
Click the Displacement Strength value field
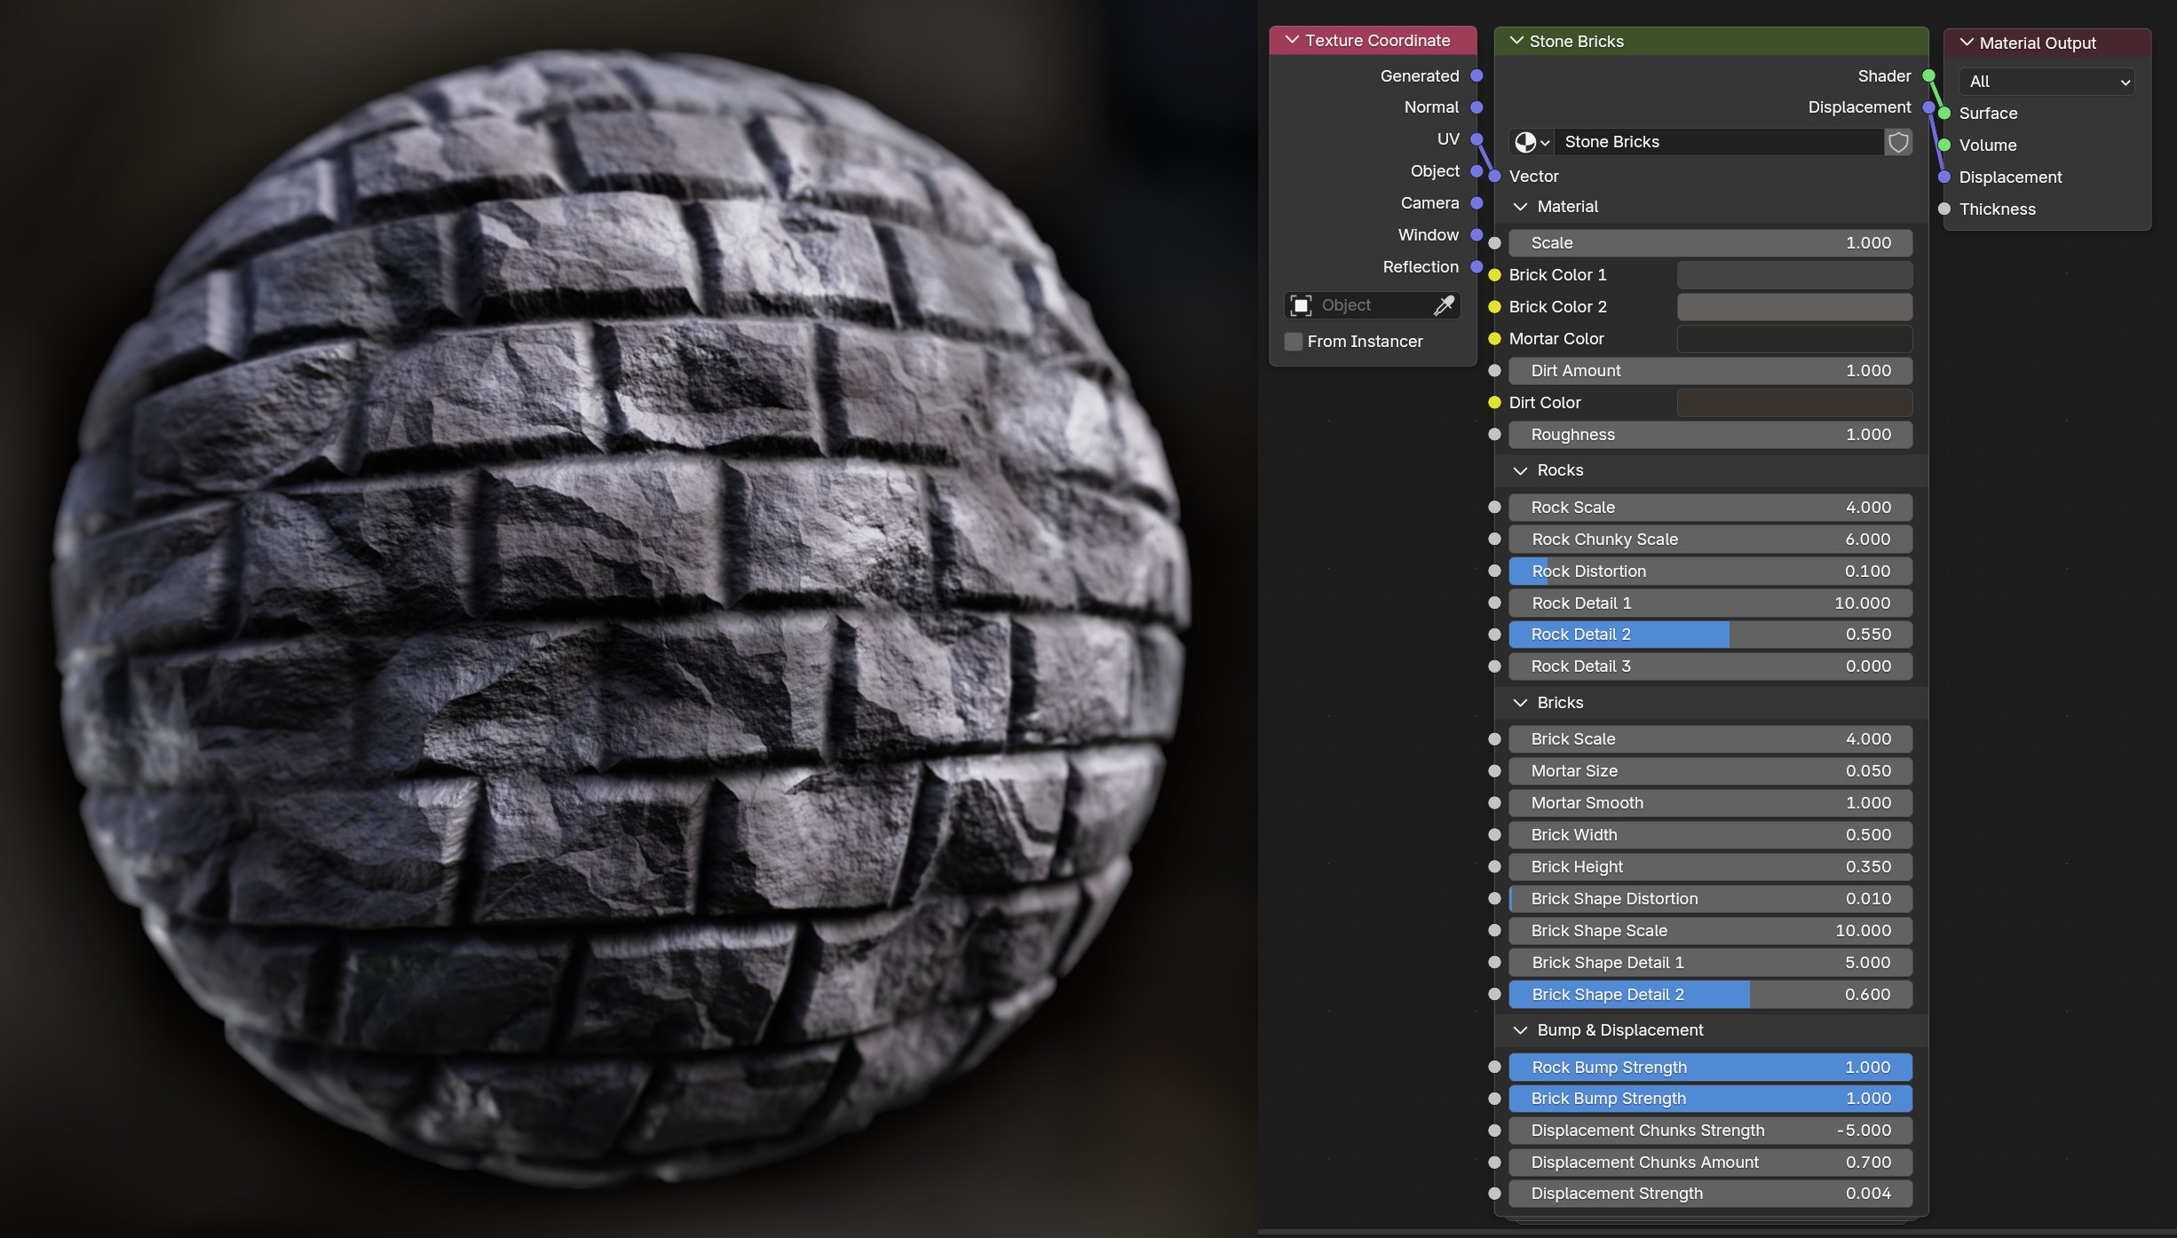pyautogui.click(x=1709, y=1194)
